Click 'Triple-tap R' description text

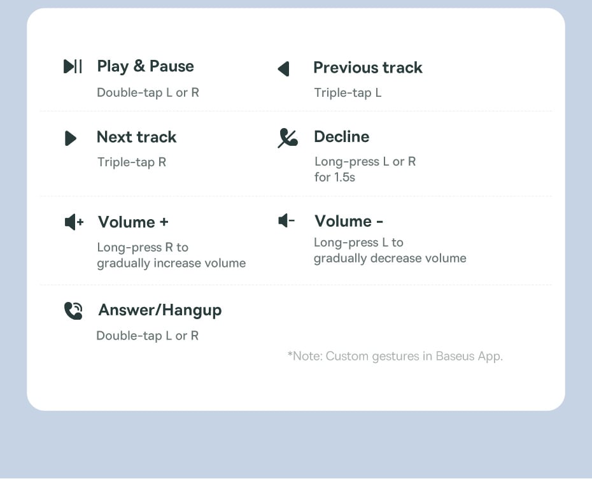pos(131,162)
